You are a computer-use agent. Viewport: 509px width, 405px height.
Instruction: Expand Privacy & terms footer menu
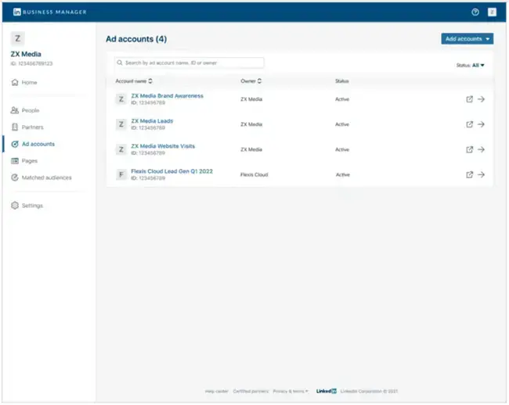(291, 391)
